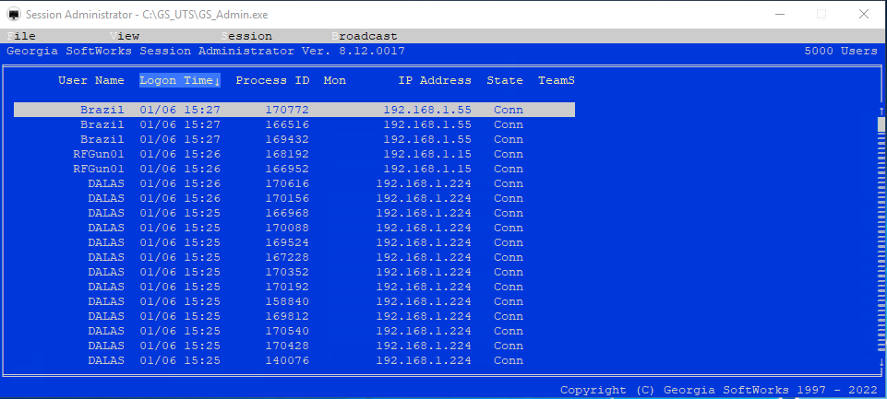Sort by the Process ID column header
887x399 pixels.
272,80
